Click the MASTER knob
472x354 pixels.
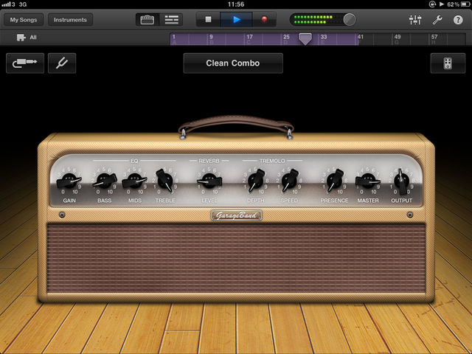point(368,181)
